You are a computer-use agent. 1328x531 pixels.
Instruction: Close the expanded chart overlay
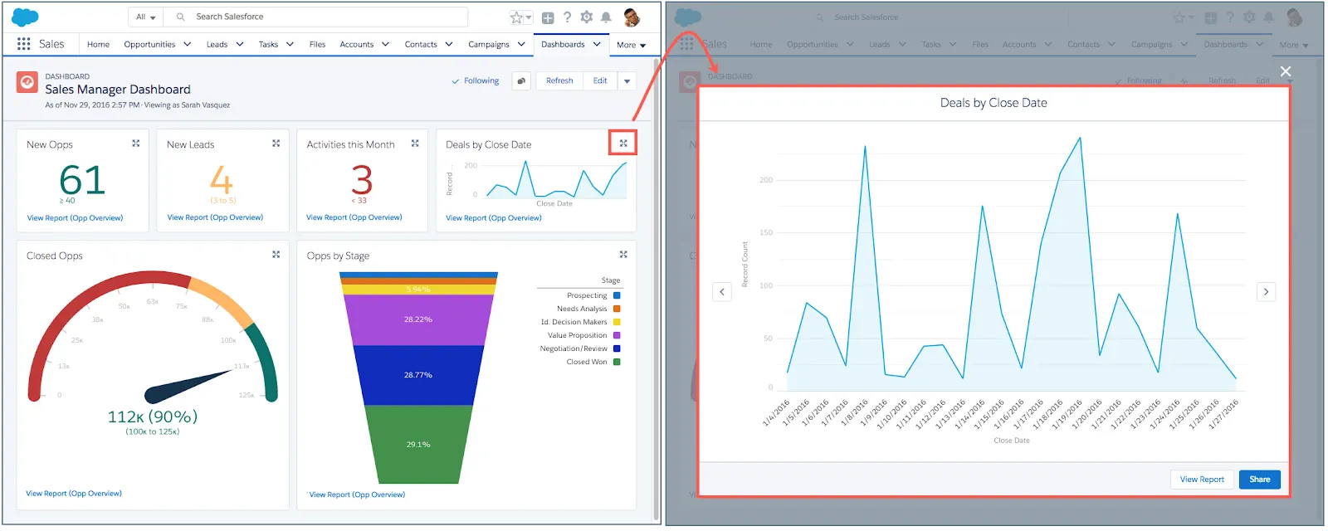pos(1286,71)
